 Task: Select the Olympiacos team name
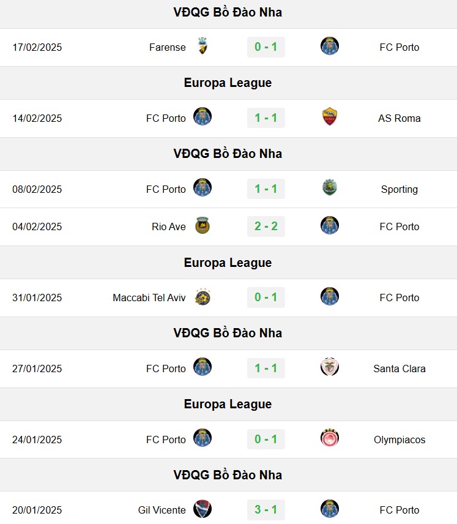tap(399, 440)
